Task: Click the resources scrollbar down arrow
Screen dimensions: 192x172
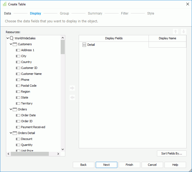Action: (x=63, y=149)
